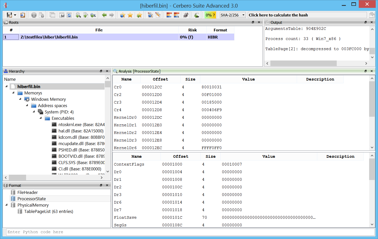378x239 pixels.
Task: Collapse the Executables folder node
Action: [x=41, y=118]
